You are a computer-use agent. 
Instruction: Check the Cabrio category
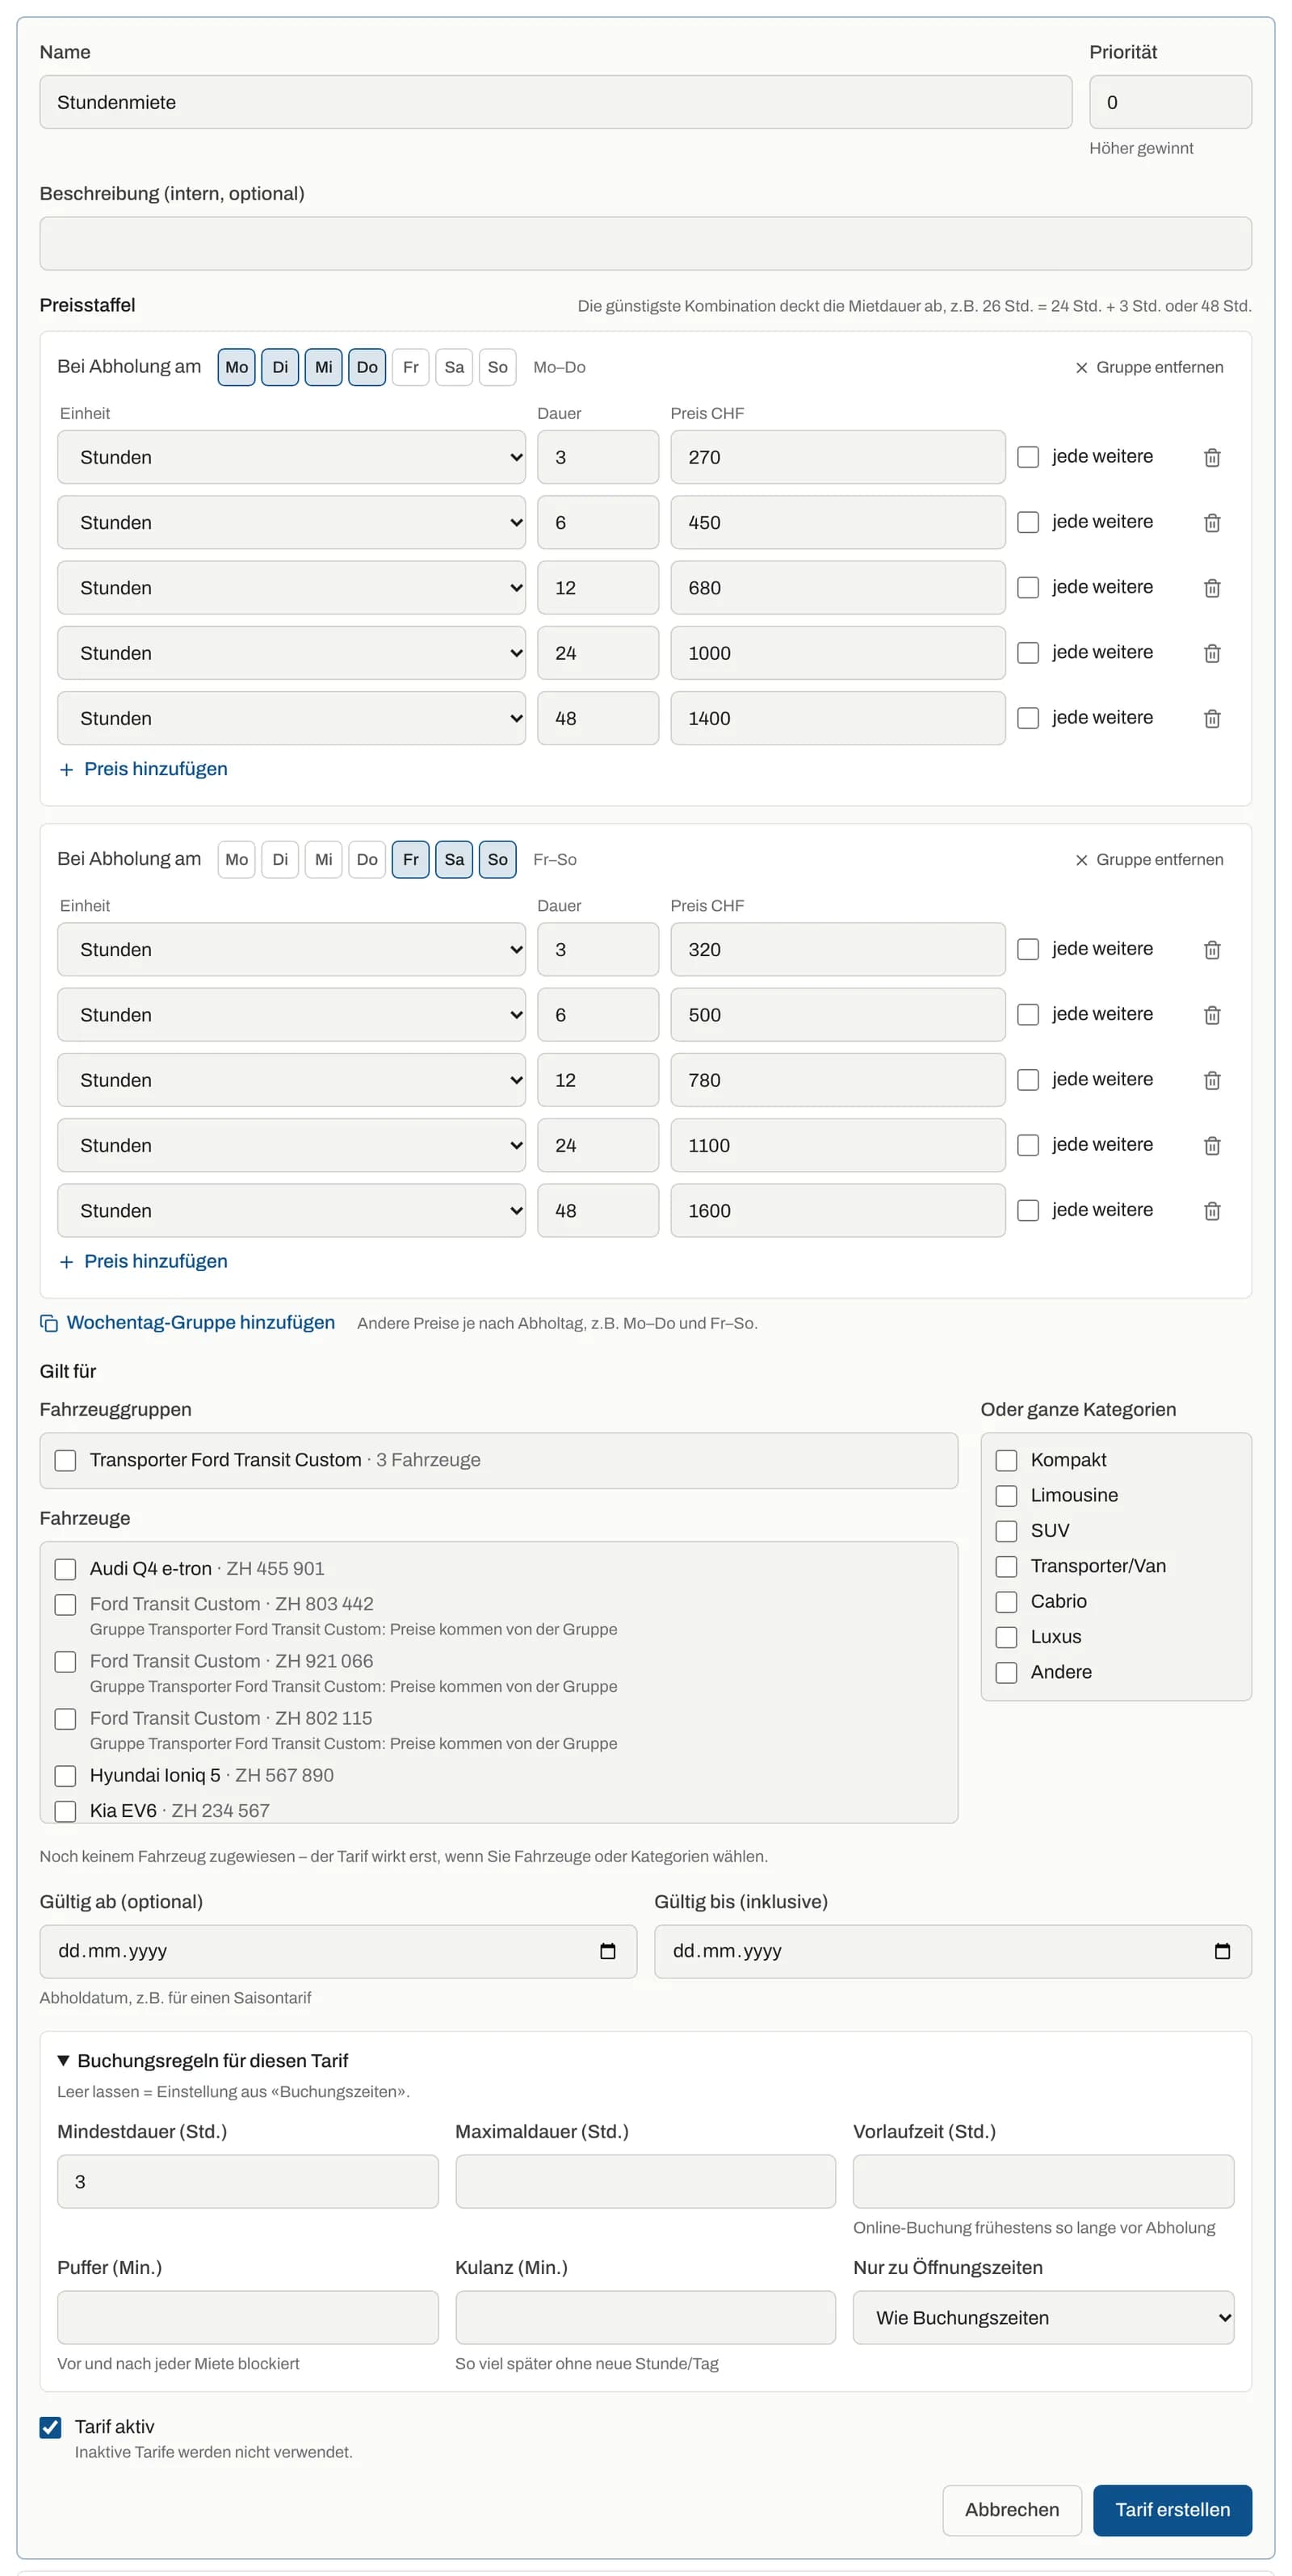(1006, 1601)
